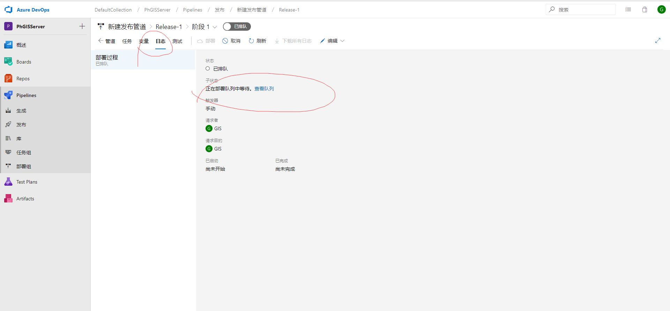
Task: Click the green G user avatar
Action: coord(661,10)
